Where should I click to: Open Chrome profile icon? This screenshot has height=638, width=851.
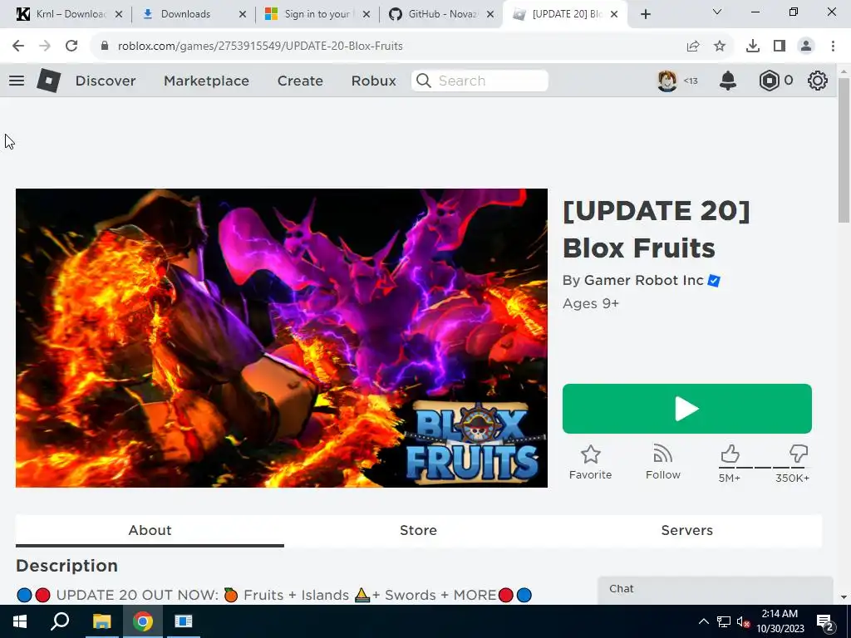point(806,47)
